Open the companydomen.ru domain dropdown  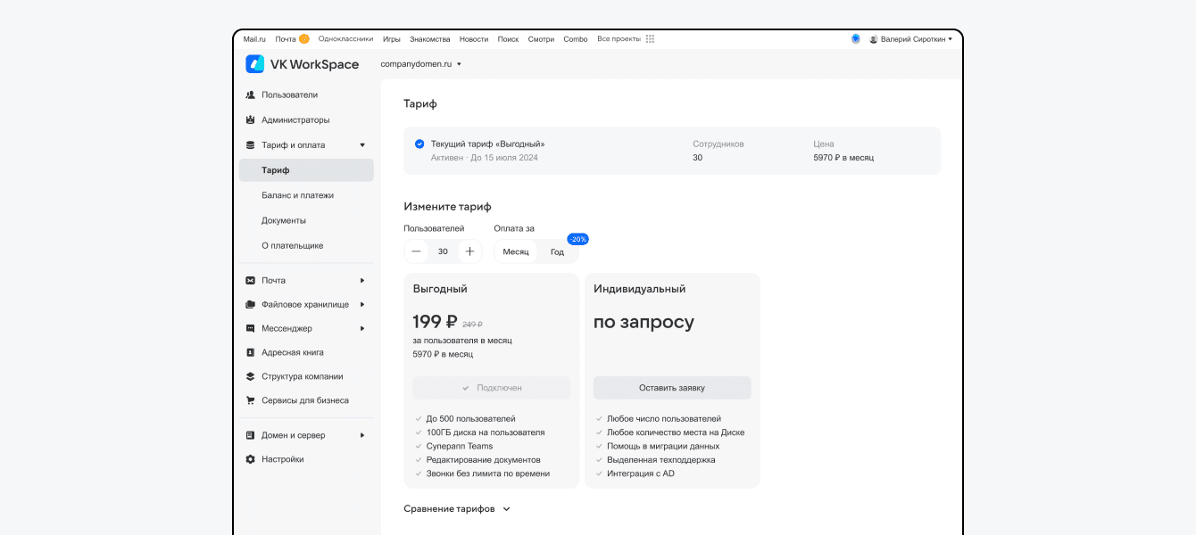421,64
